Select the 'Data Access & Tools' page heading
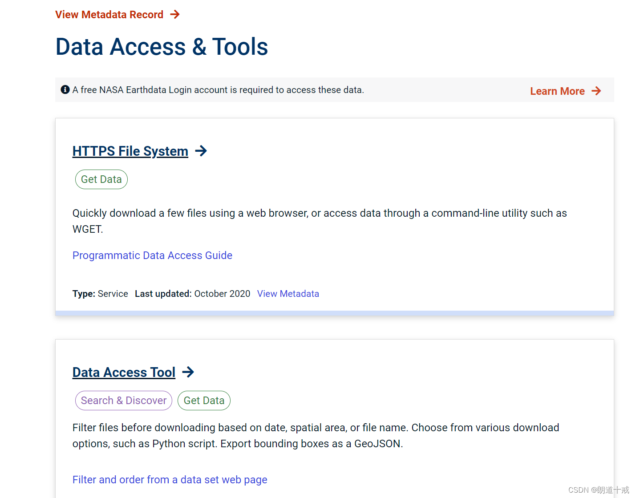 162,47
